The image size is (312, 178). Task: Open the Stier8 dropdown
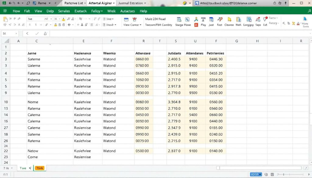click(109, 25)
